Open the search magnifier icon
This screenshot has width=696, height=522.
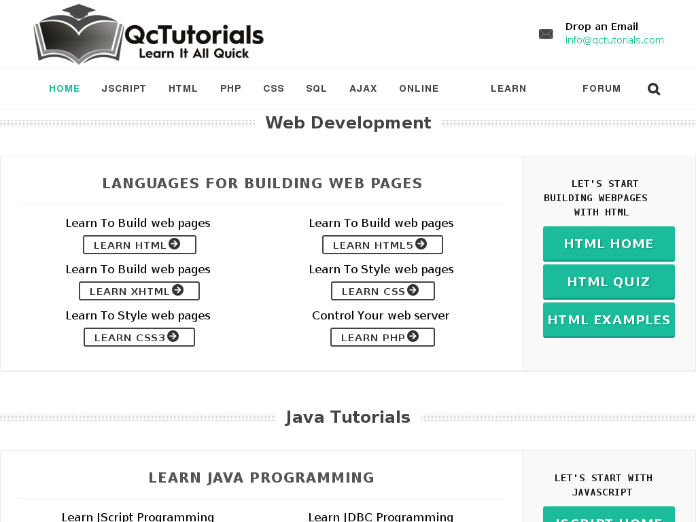coord(654,89)
